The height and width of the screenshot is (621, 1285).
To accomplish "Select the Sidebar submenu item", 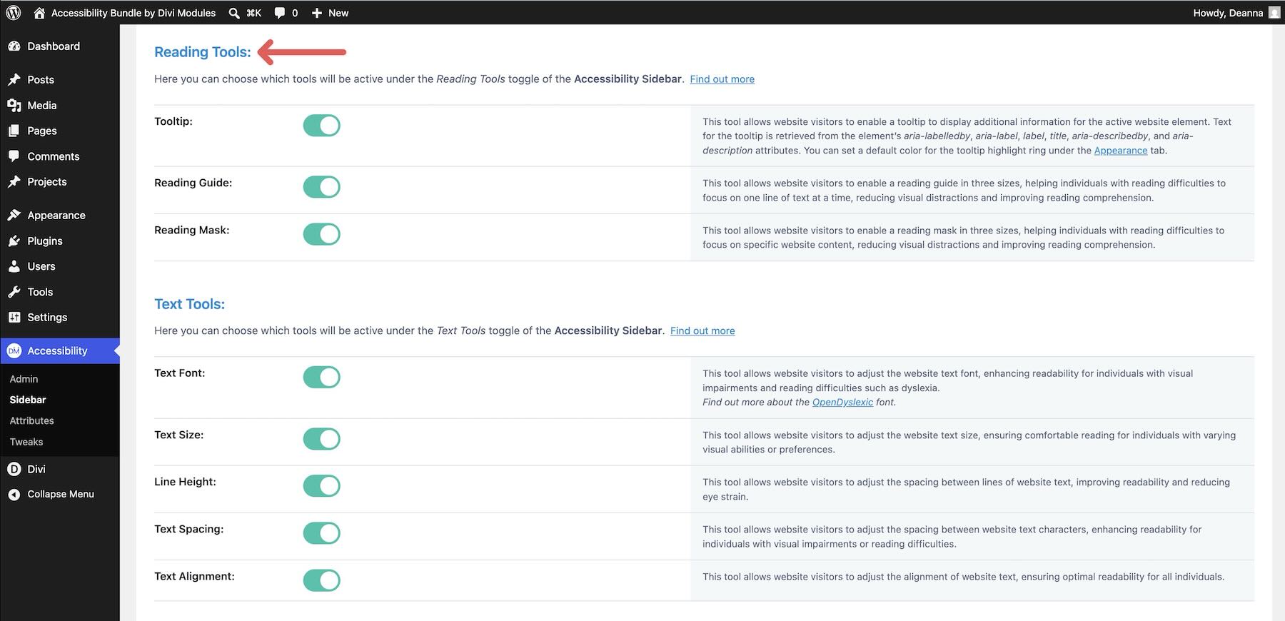I will pos(28,400).
